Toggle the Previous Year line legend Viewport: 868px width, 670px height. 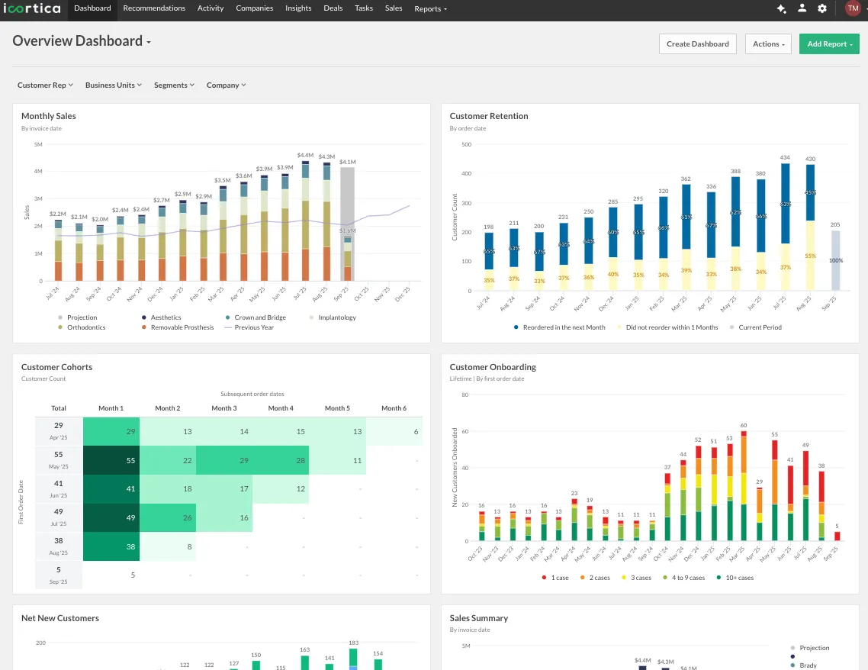(x=249, y=327)
